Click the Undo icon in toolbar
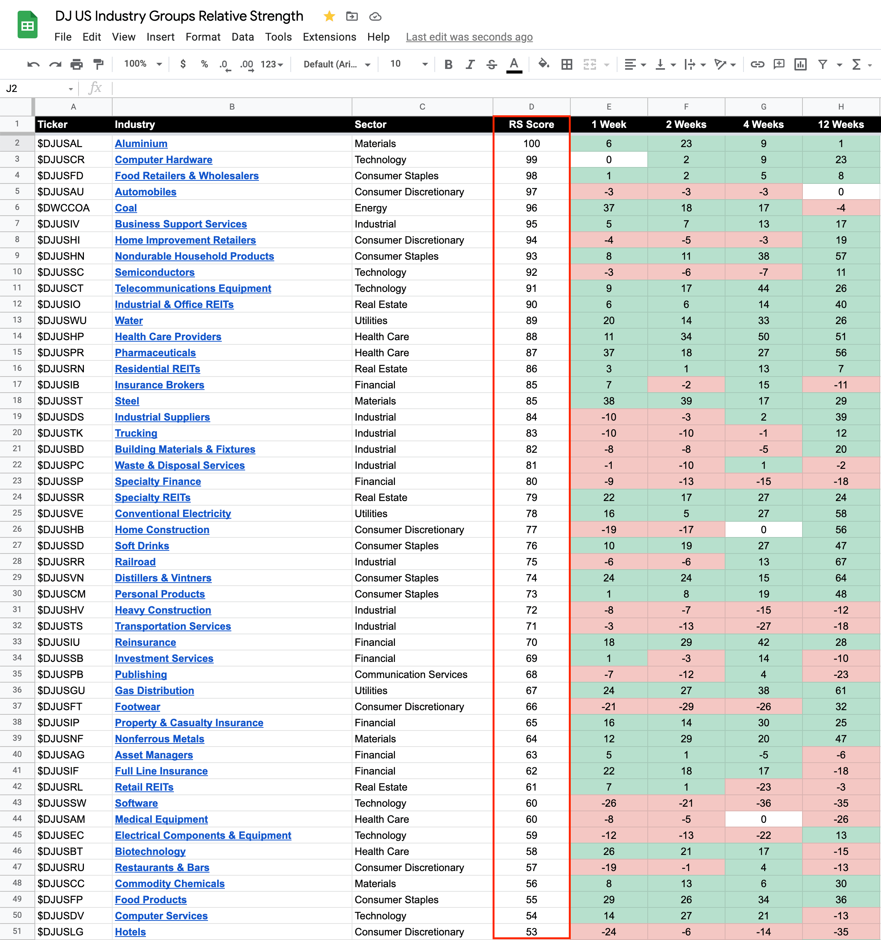 pos(33,64)
